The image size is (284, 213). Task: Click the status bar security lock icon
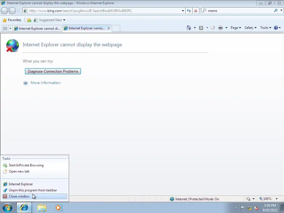pos(248,199)
